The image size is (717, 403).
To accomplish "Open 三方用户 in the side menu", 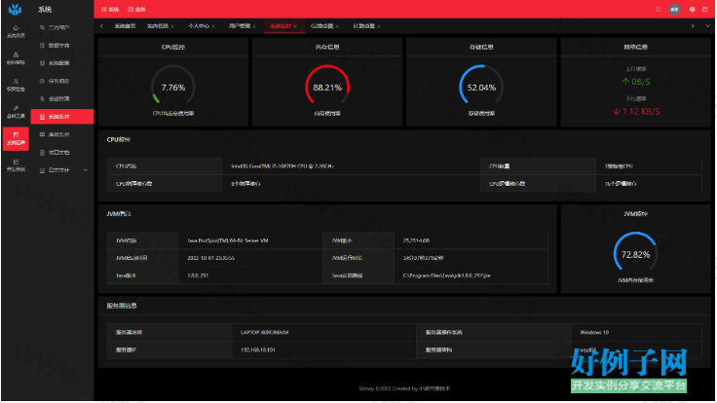I will point(62,27).
